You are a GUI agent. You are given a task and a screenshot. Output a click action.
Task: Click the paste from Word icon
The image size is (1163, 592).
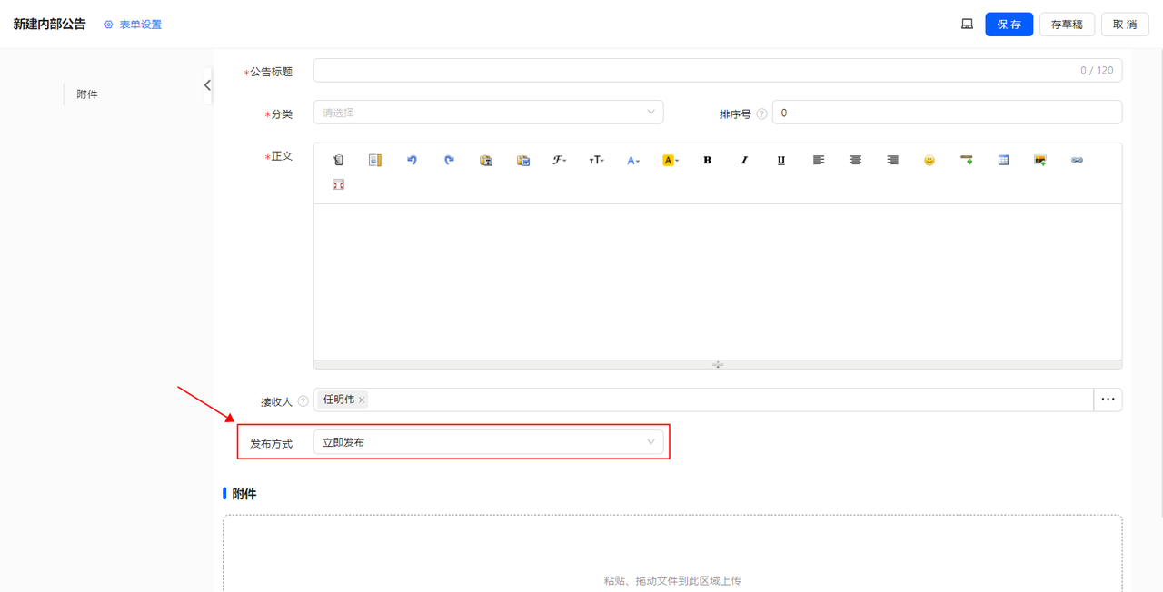point(523,160)
